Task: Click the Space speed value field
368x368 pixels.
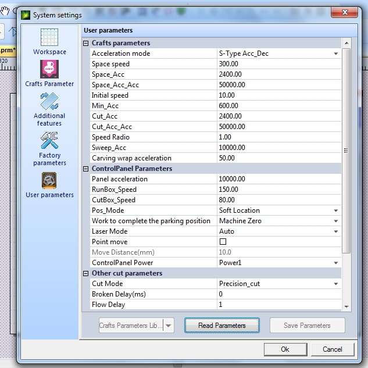Action: click(x=278, y=64)
